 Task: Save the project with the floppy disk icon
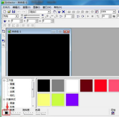13,12
